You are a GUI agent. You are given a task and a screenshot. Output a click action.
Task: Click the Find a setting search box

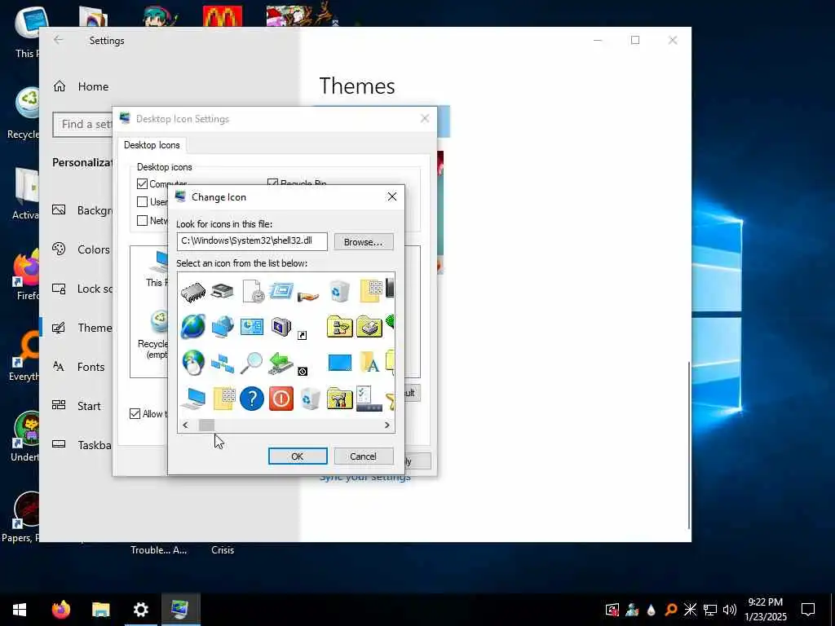point(82,124)
